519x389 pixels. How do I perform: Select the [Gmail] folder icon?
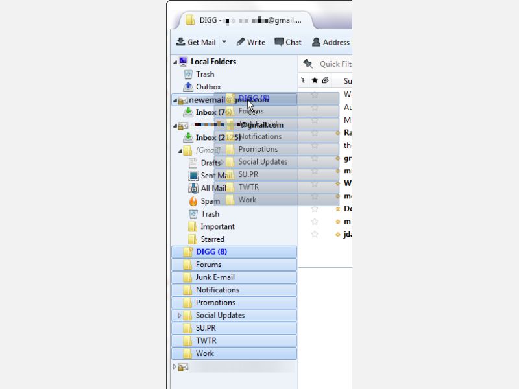click(x=187, y=150)
